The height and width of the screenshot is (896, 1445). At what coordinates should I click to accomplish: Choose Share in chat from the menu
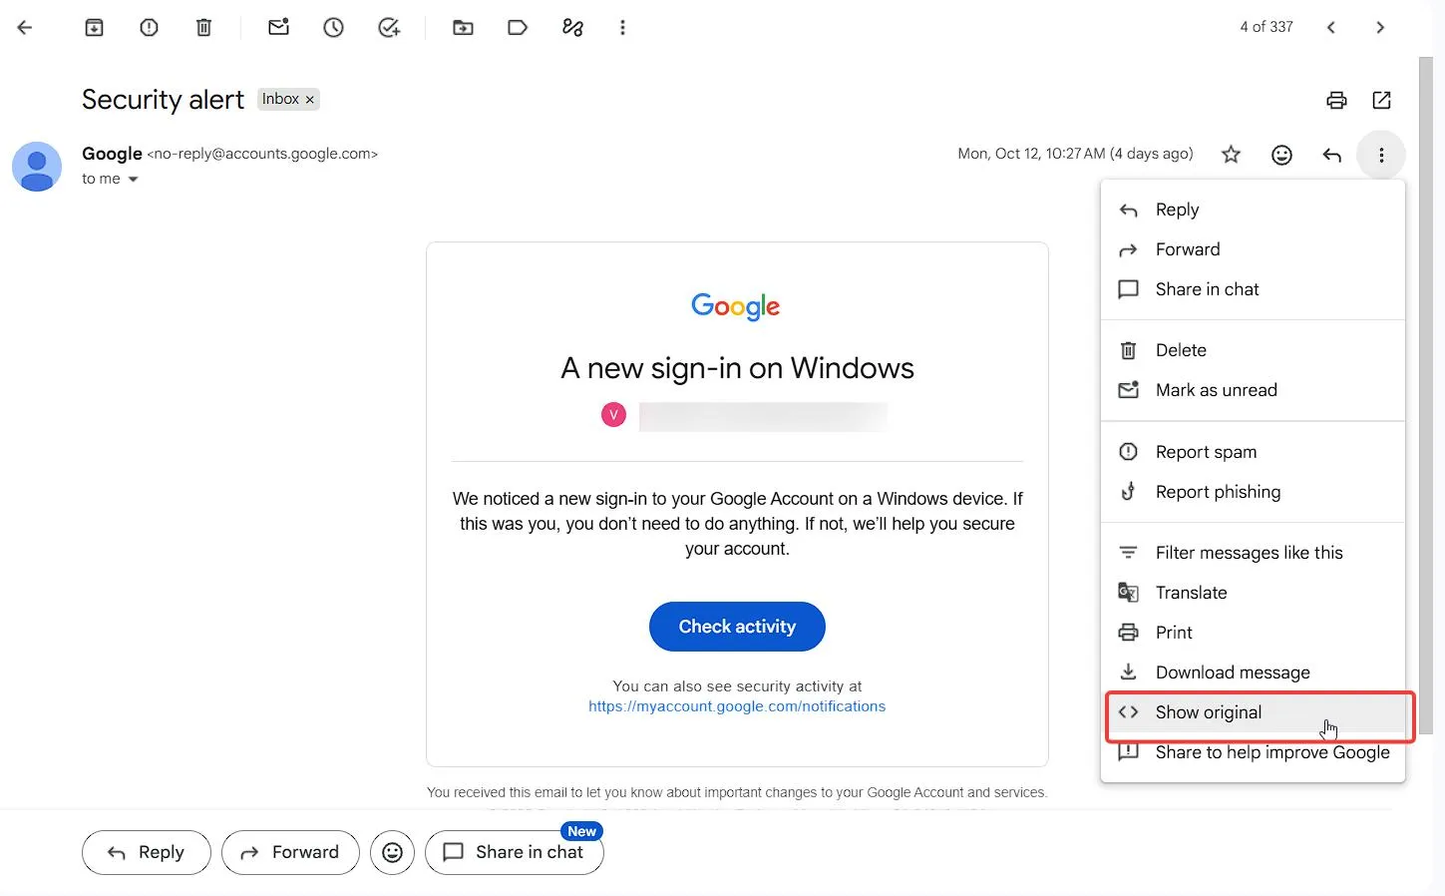coord(1253,289)
